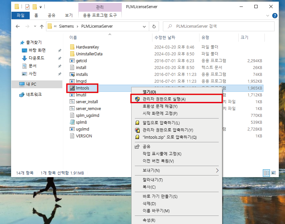
Task: Click the server_remove batch file icon
Action: pos(72,108)
